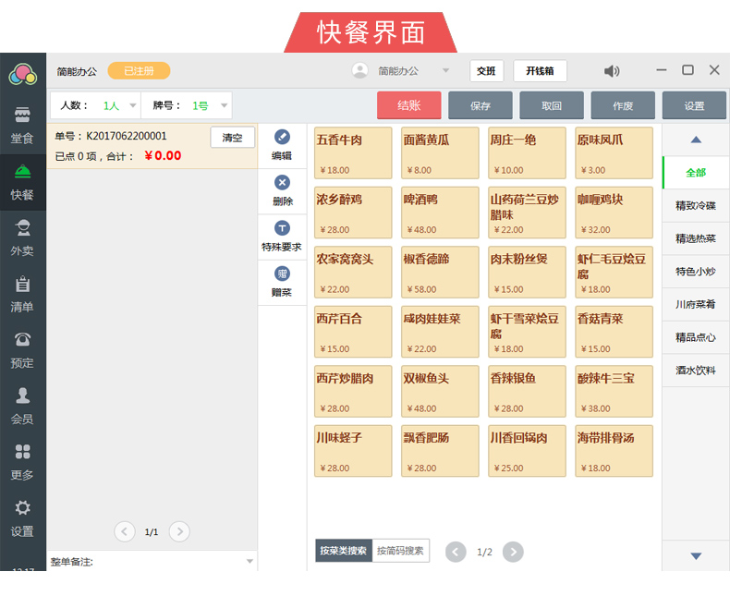Viewport: 730px width, 596px height.
Task: Switch to 按简码搜索 search mode
Action: pos(400,551)
